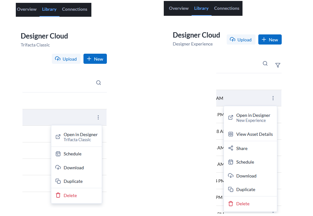Switch to the Connections tab

pyautogui.click(x=75, y=9)
